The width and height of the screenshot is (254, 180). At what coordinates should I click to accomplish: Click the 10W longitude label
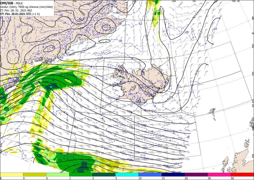(x=174, y=1)
